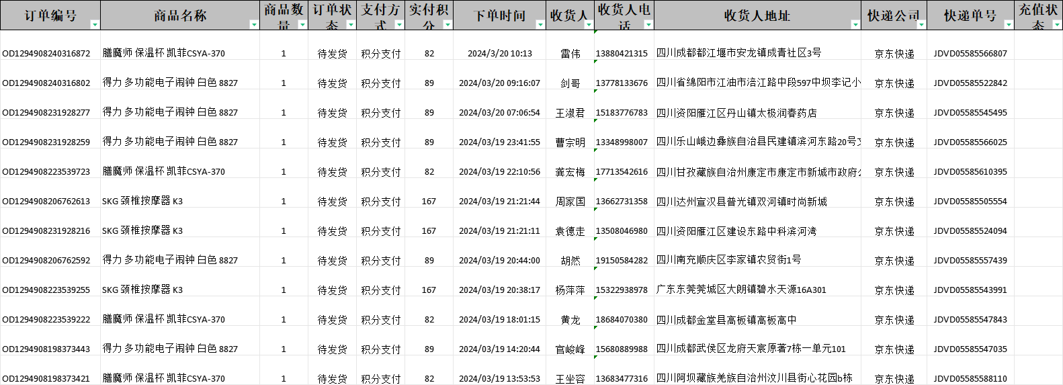The width and height of the screenshot is (1063, 385).
Task: Open the 商品数量 column filter dropdown
Action: (302, 25)
